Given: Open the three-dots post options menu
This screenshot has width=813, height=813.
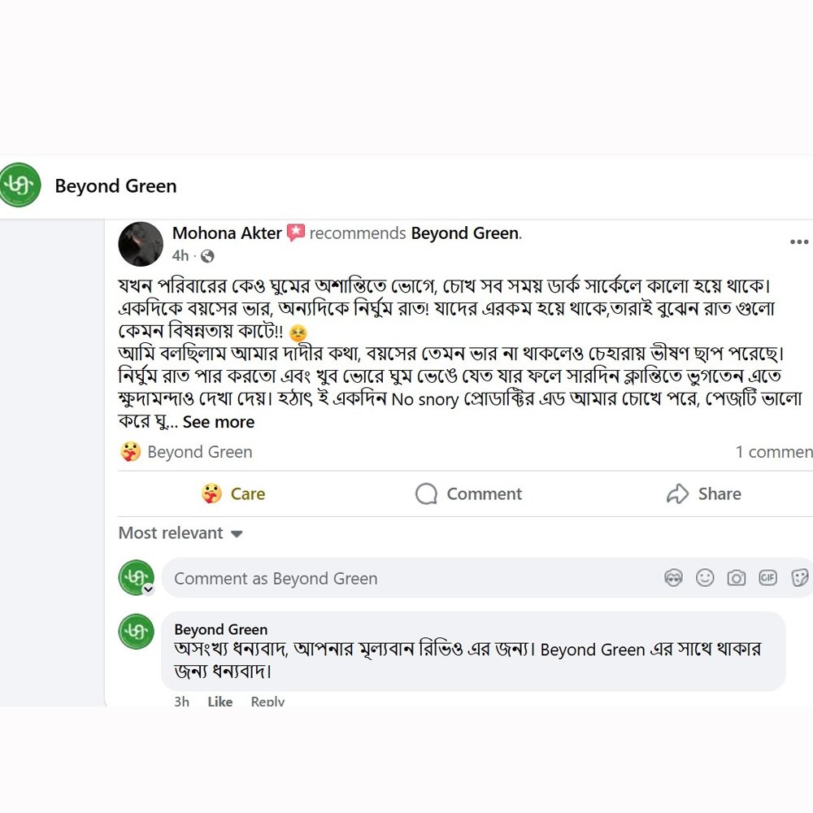Looking at the screenshot, I should (x=798, y=242).
